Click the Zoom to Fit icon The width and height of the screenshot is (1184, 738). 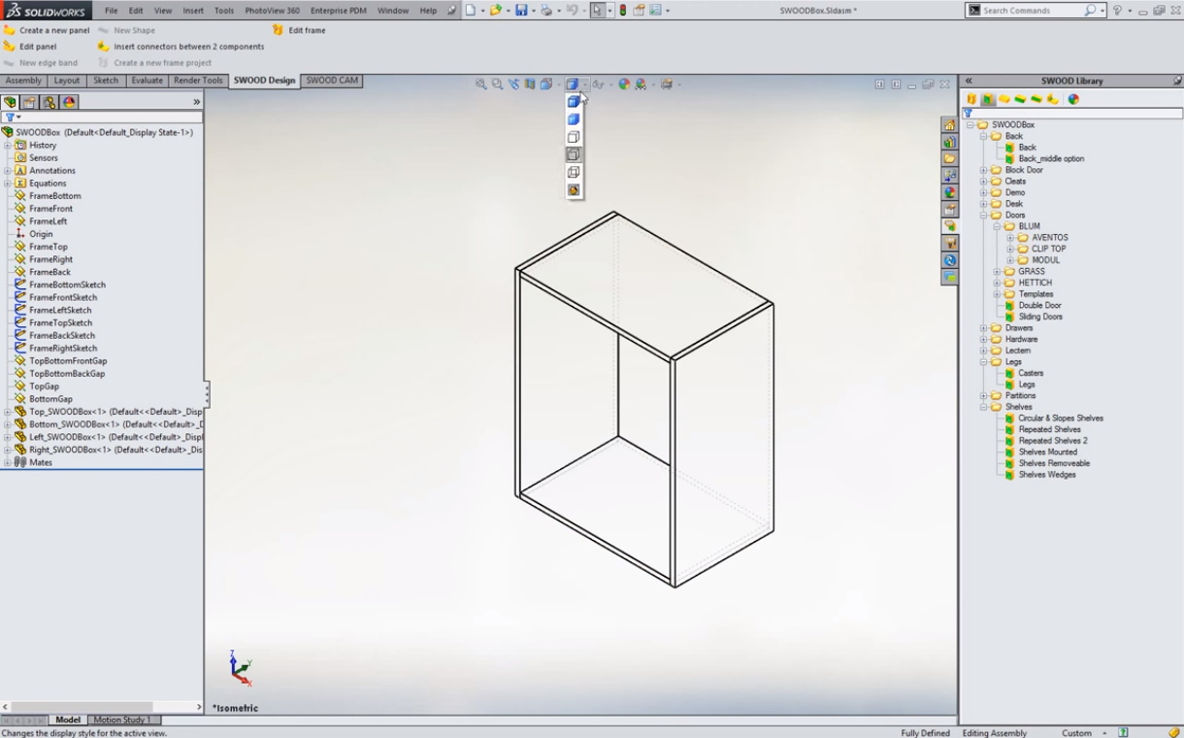(481, 84)
